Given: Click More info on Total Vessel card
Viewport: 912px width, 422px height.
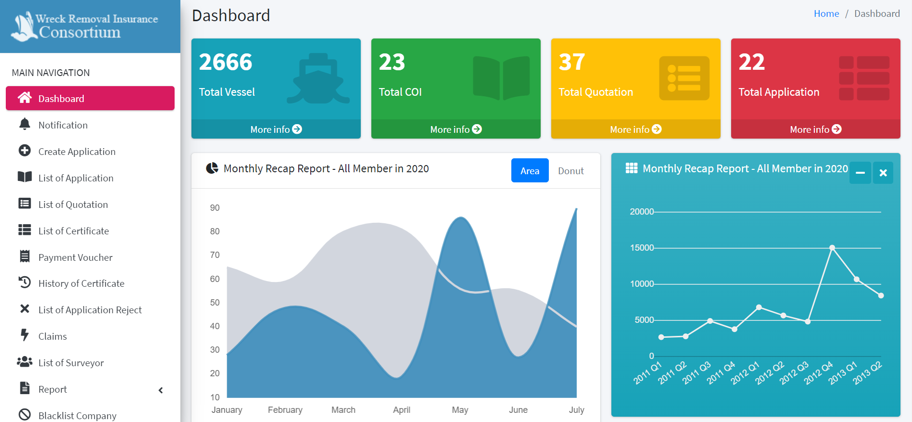Looking at the screenshot, I should click(276, 129).
